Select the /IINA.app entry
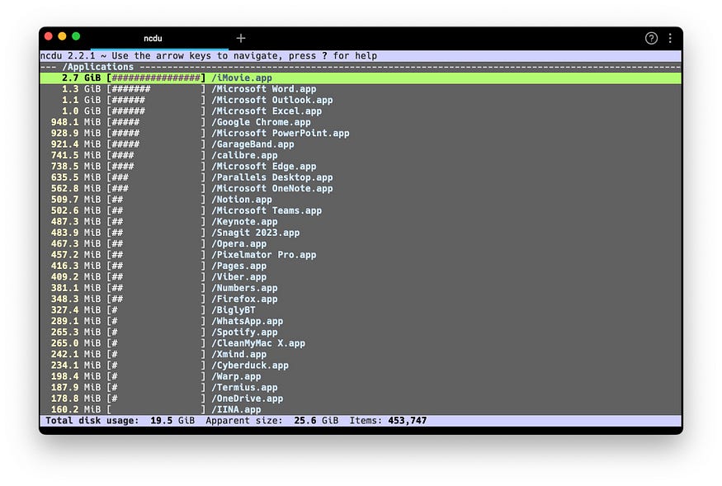This screenshot has width=722, height=486. [x=361, y=409]
